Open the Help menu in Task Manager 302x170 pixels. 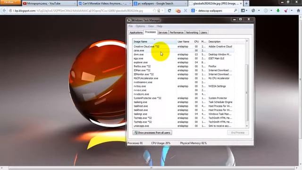point(159,26)
